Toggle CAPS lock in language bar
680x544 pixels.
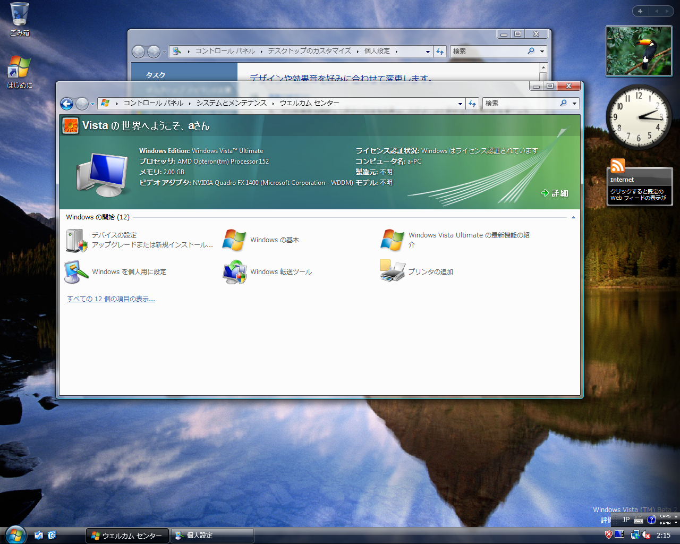click(665, 516)
